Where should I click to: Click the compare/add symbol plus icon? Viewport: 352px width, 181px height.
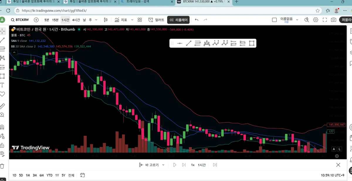point(36,20)
